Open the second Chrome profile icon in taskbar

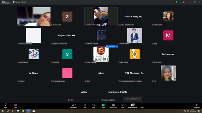point(33,111)
